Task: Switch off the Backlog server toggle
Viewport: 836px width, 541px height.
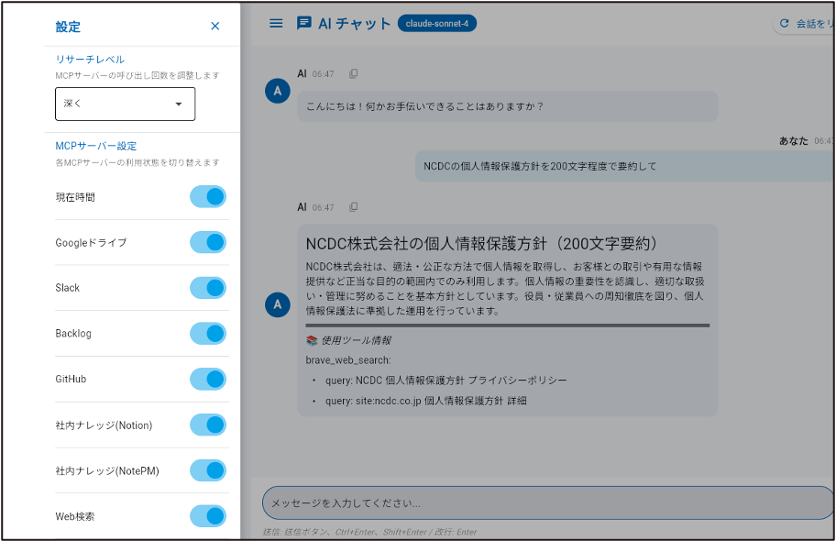Action: (208, 333)
